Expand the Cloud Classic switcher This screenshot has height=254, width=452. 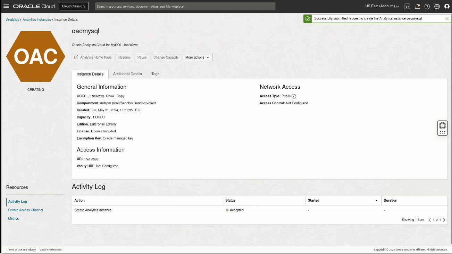pyautogui.click(x=73, y=6)
